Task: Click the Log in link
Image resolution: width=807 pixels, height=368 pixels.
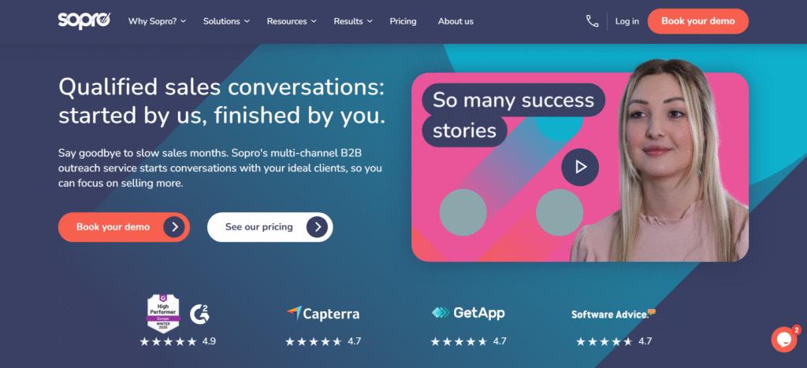Action: 627,21
